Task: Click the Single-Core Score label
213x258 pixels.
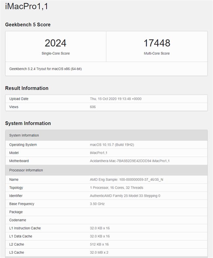Action: [55, 53]
